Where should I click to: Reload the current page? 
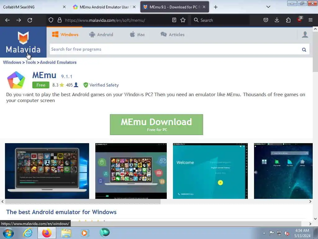(30, 20)
